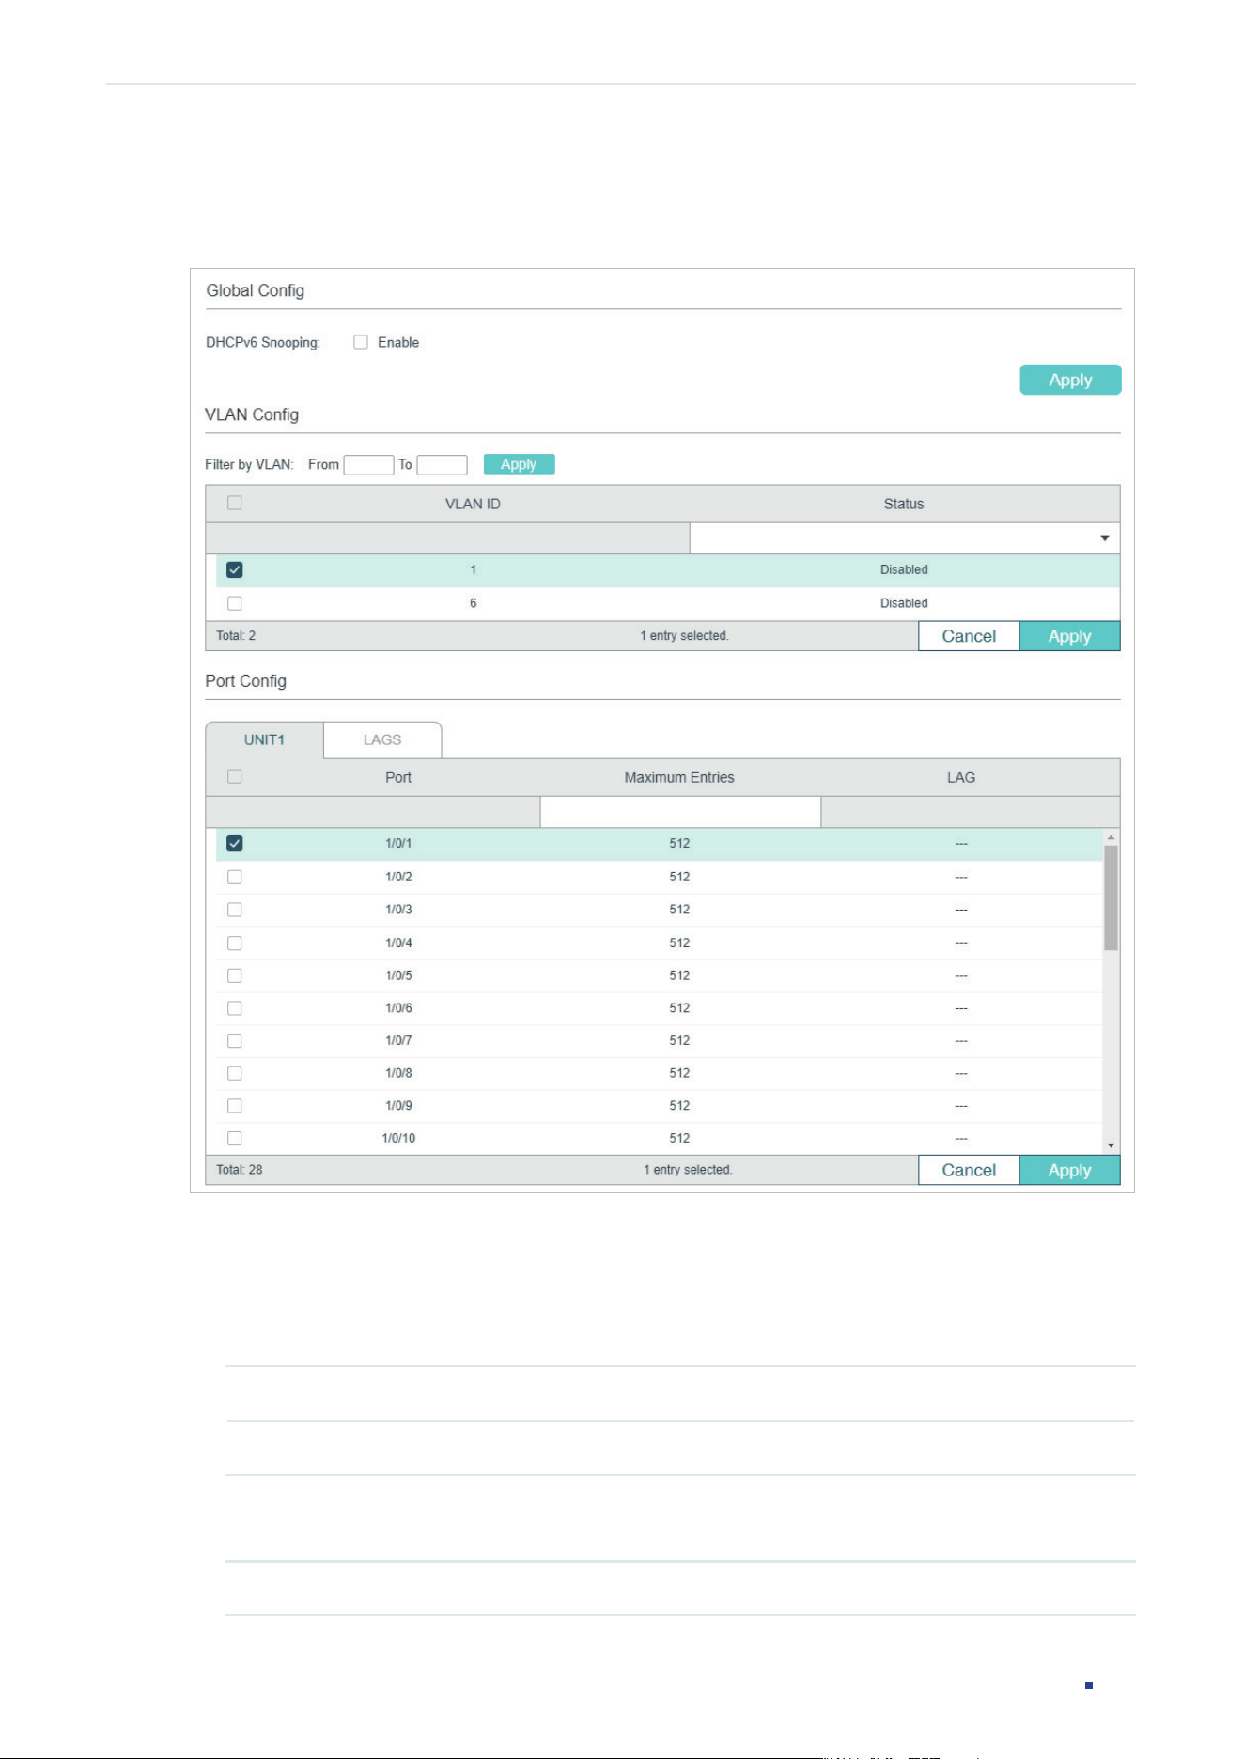Select the port 1/0/5 checkbox
The image size is (1244, 1759).
(235, 975)
